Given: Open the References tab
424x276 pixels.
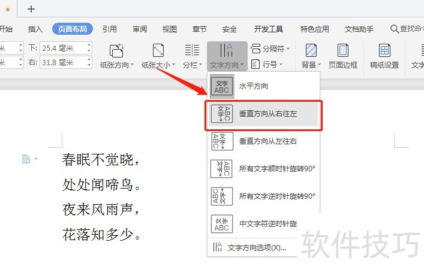Looking at the screenshot, I should tap(109, 29).
